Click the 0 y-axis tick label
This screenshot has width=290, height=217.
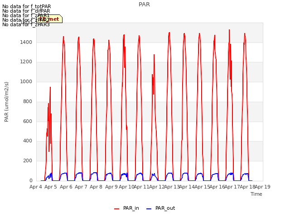[x=31, y=180]
